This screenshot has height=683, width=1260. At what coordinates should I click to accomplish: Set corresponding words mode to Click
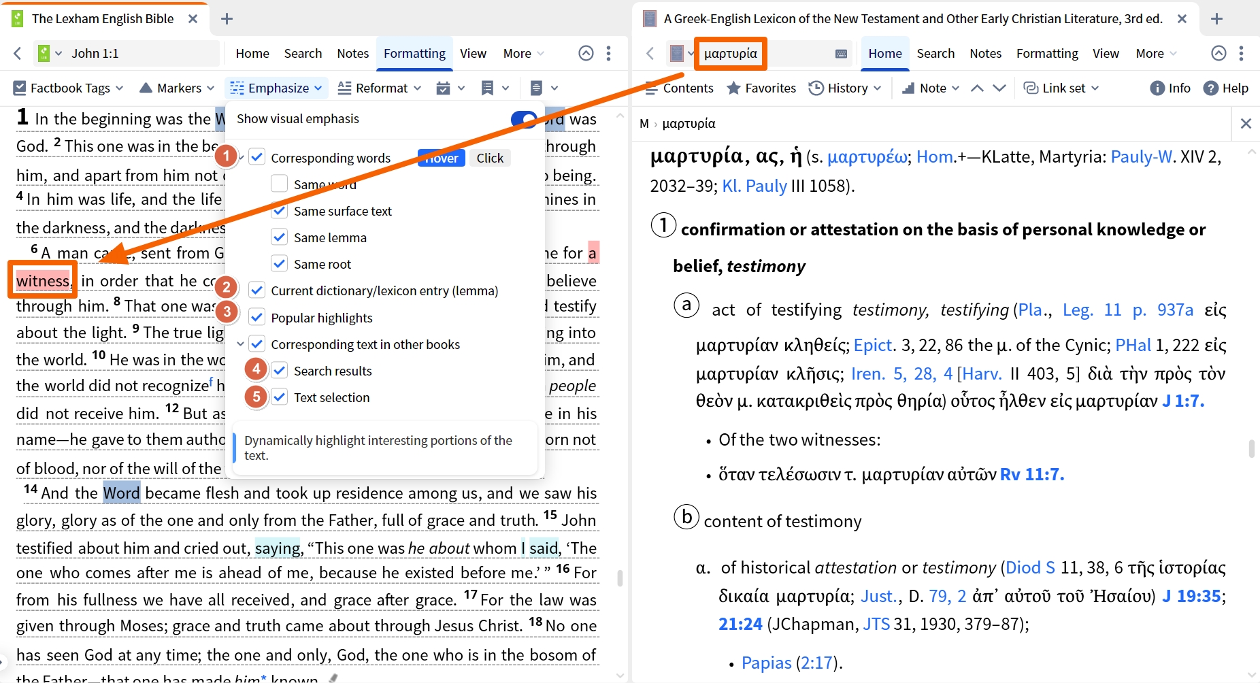click(x=490, y=158)
